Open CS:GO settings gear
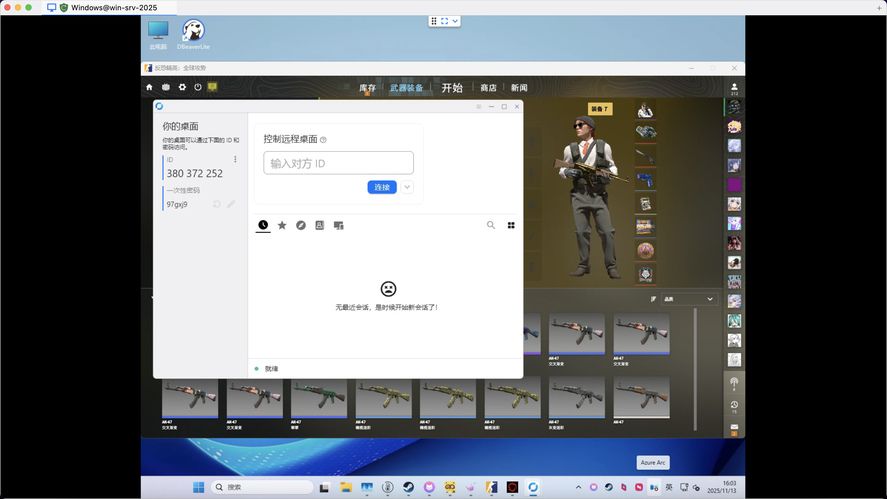Viewport: 887px width, 499px height. [x=182, y=87]
